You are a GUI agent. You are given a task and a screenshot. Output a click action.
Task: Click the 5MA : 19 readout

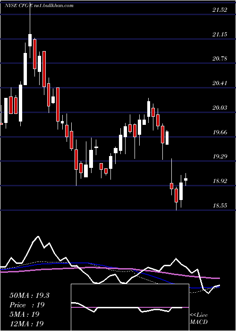(x=25, y=314)
